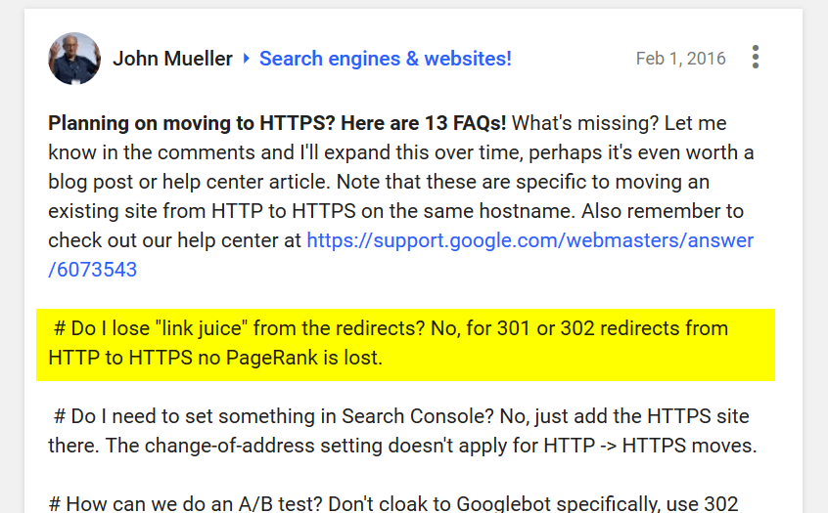Click the Search Console question paragraph

tap(401, 431)
